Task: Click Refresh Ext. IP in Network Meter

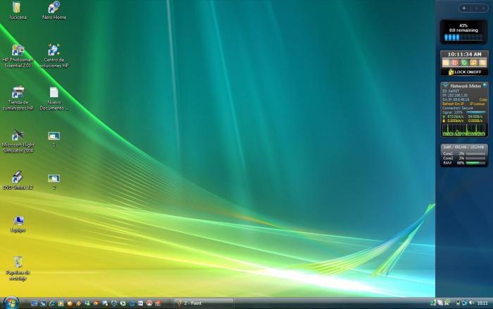Action: pyautogui.click(x=453, y=104)
